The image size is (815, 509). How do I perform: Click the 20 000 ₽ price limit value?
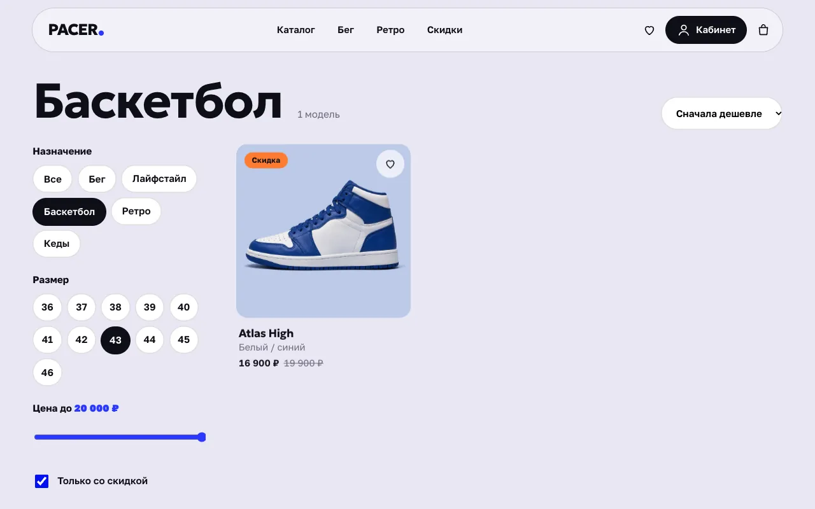tap(96, 408)
